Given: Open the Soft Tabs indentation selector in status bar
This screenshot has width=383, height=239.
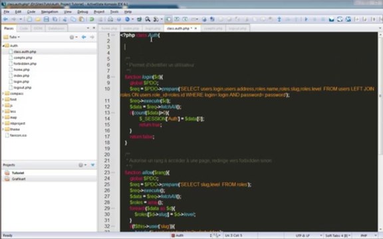Looking at the screenshot, I should 338,236.
